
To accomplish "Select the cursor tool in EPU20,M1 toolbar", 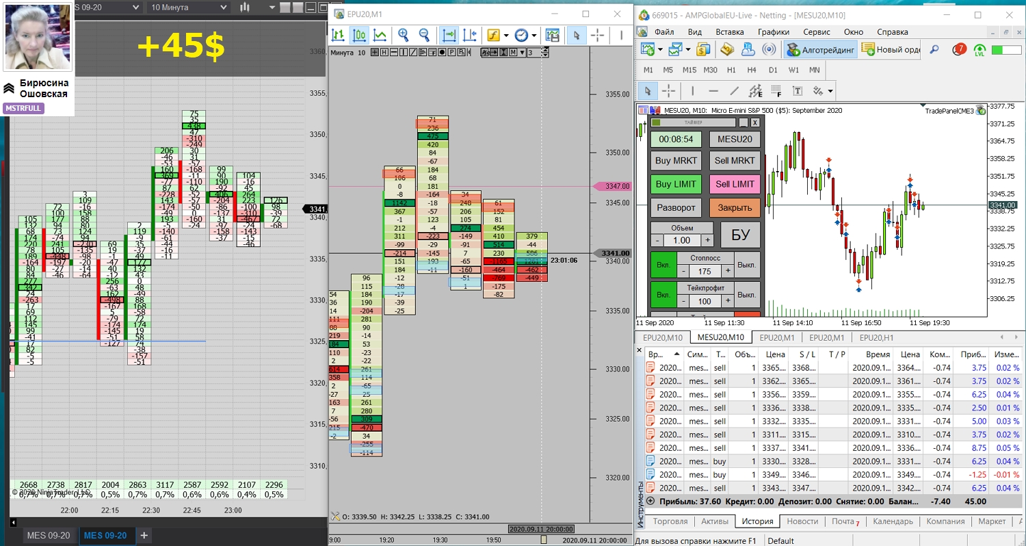I will (577, 36).
